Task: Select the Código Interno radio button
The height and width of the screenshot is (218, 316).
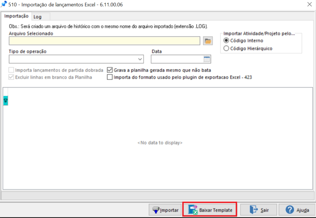Action: (226, 41)
